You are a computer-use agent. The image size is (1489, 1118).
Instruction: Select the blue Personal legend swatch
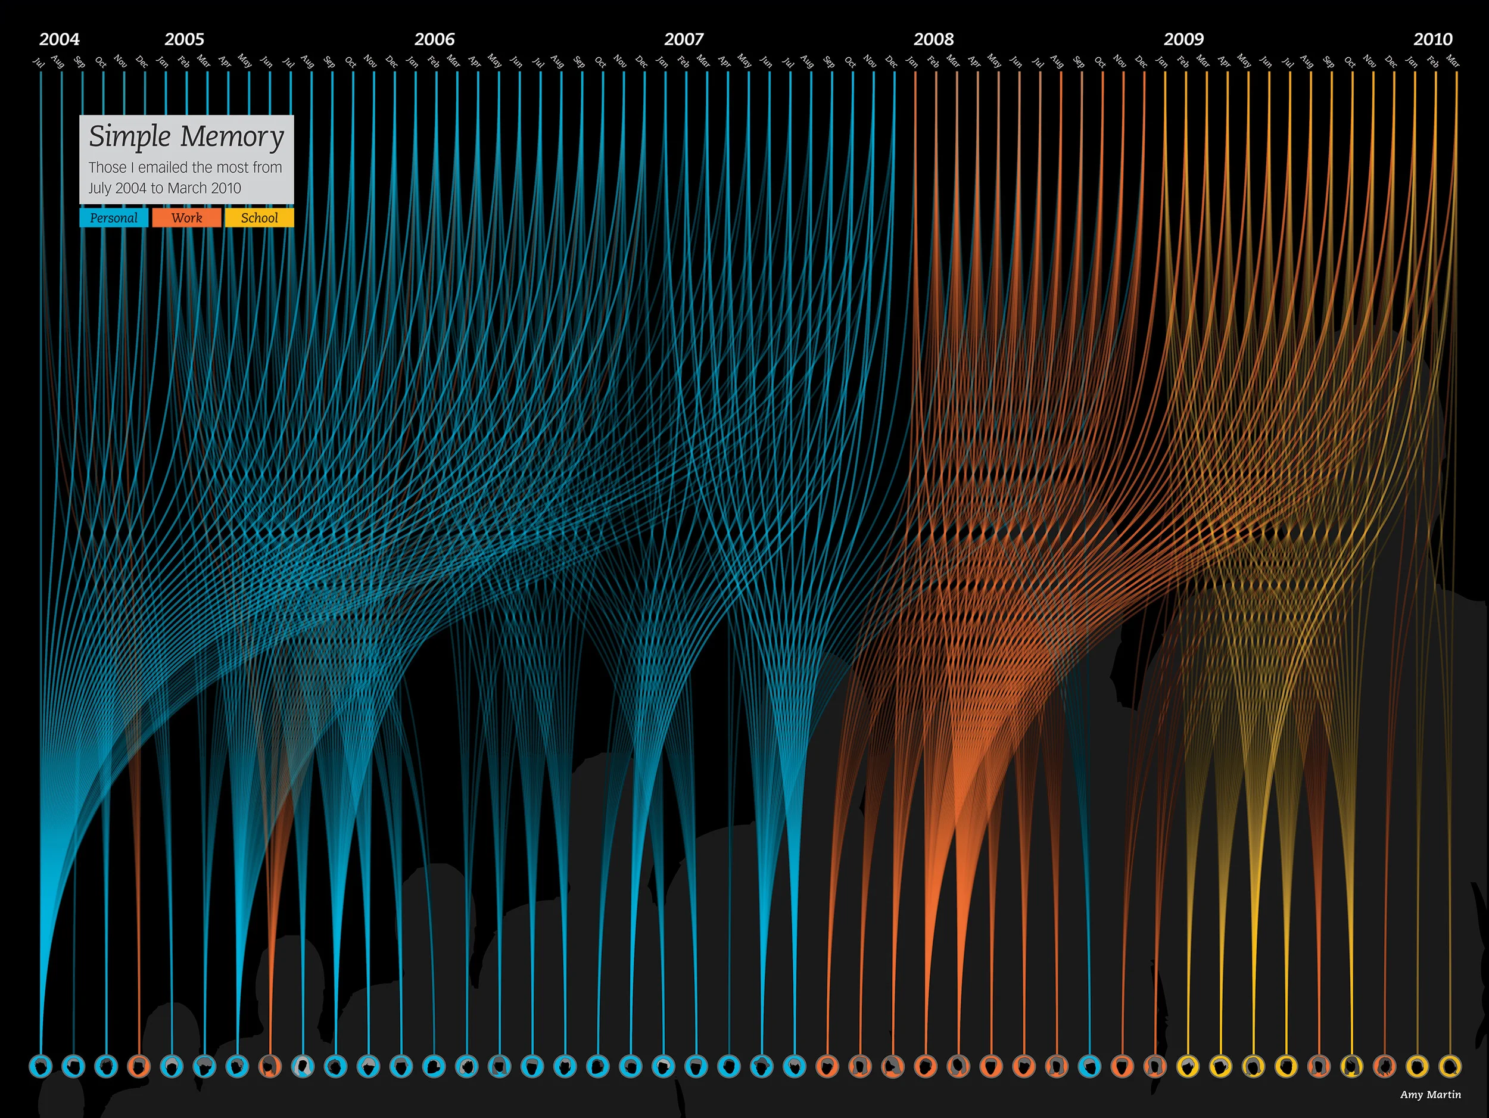114,218
